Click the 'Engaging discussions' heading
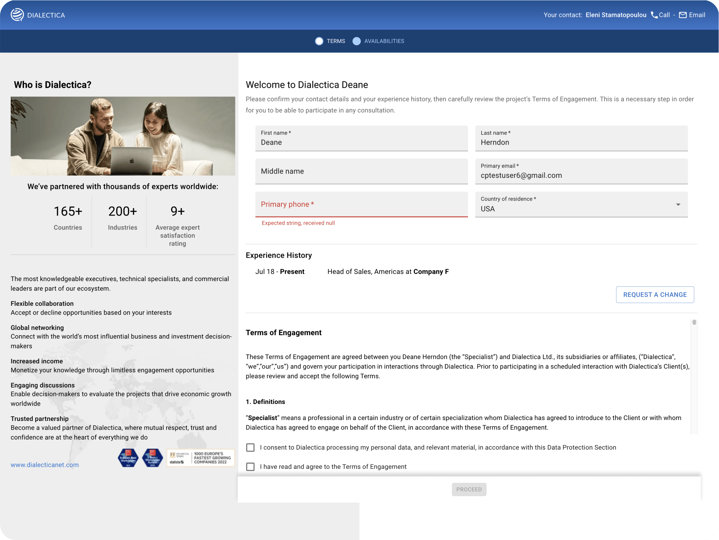The image size is (719, 540). tap(43, 385)
